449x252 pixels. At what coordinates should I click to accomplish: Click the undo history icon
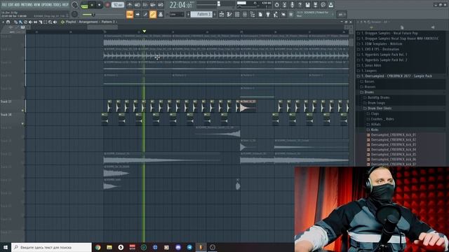click(276, 5)
